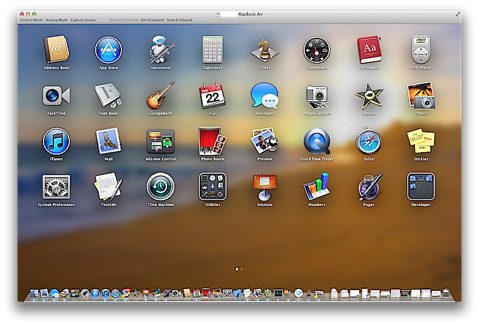Launch the App Store in Launchpad grid

[x=108, y=50]
